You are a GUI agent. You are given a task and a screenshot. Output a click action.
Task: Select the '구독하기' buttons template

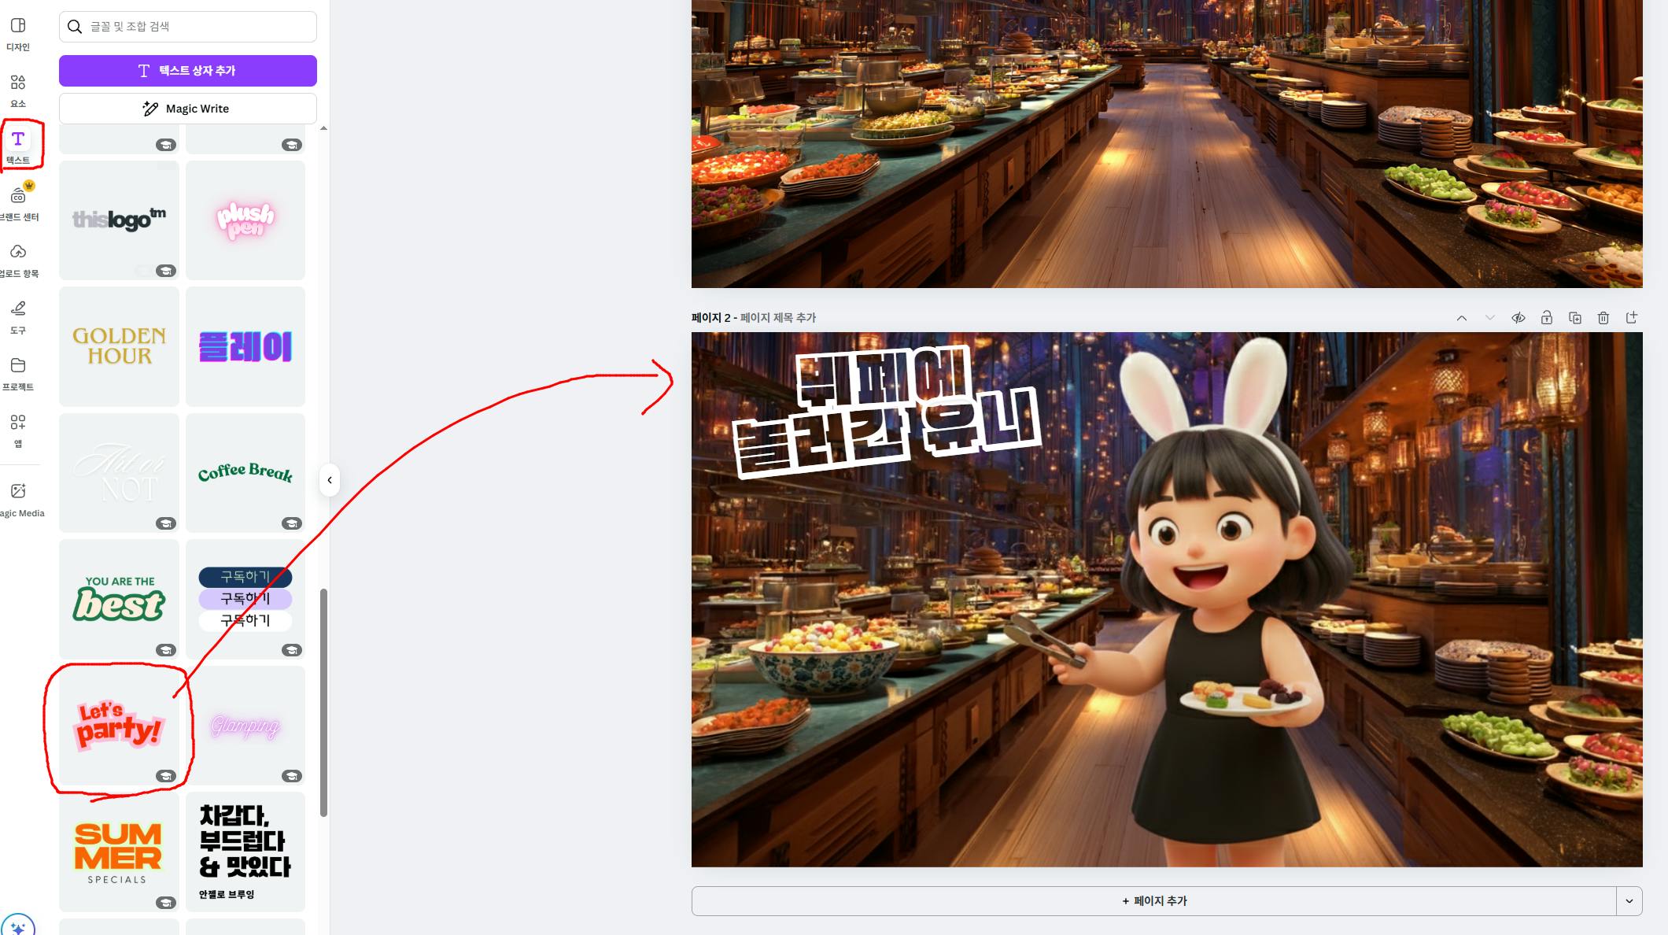tap(245, 599)
